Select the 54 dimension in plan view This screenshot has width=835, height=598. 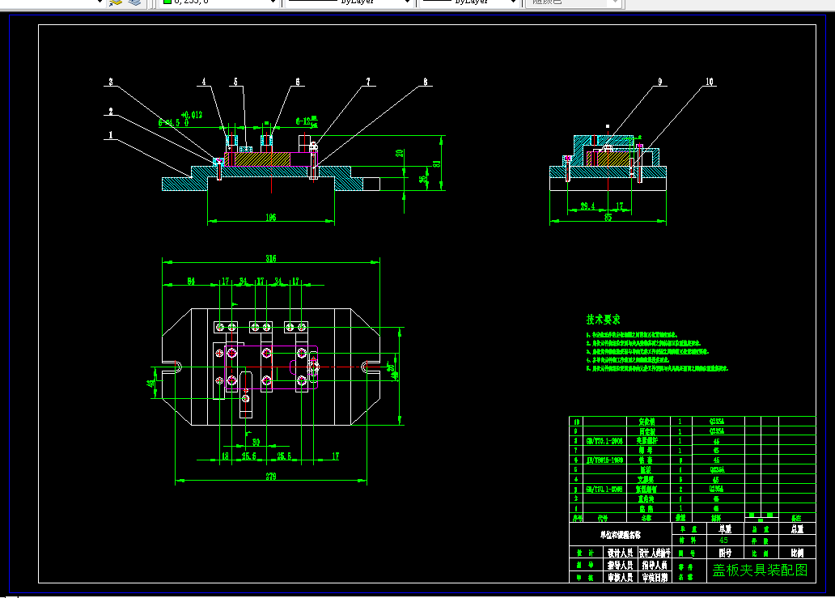[x=191, y=281]
